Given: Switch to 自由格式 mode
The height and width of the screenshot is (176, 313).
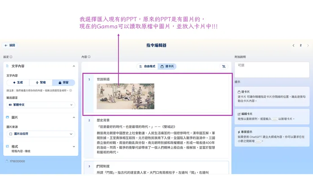Looking at the screenshot, I should 147,66.
